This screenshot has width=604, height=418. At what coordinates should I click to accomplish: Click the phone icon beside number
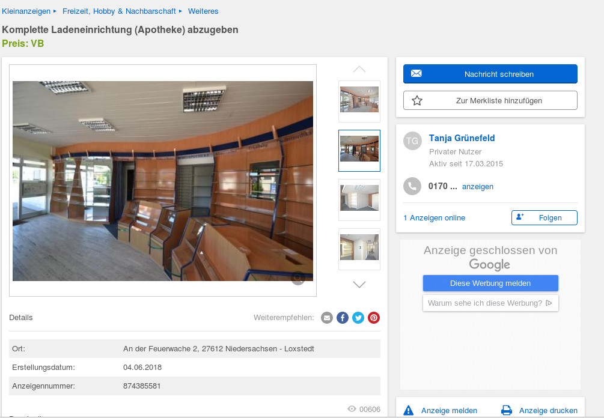(412, 186)
